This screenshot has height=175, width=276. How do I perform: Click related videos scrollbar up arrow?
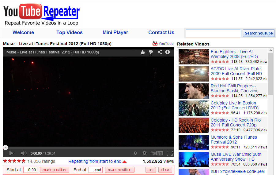coord(271,51)
